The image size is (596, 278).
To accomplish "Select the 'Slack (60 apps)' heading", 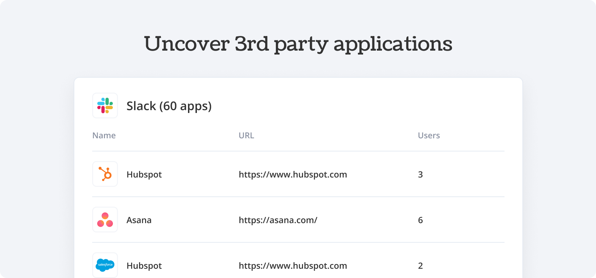I will (169, 106).
